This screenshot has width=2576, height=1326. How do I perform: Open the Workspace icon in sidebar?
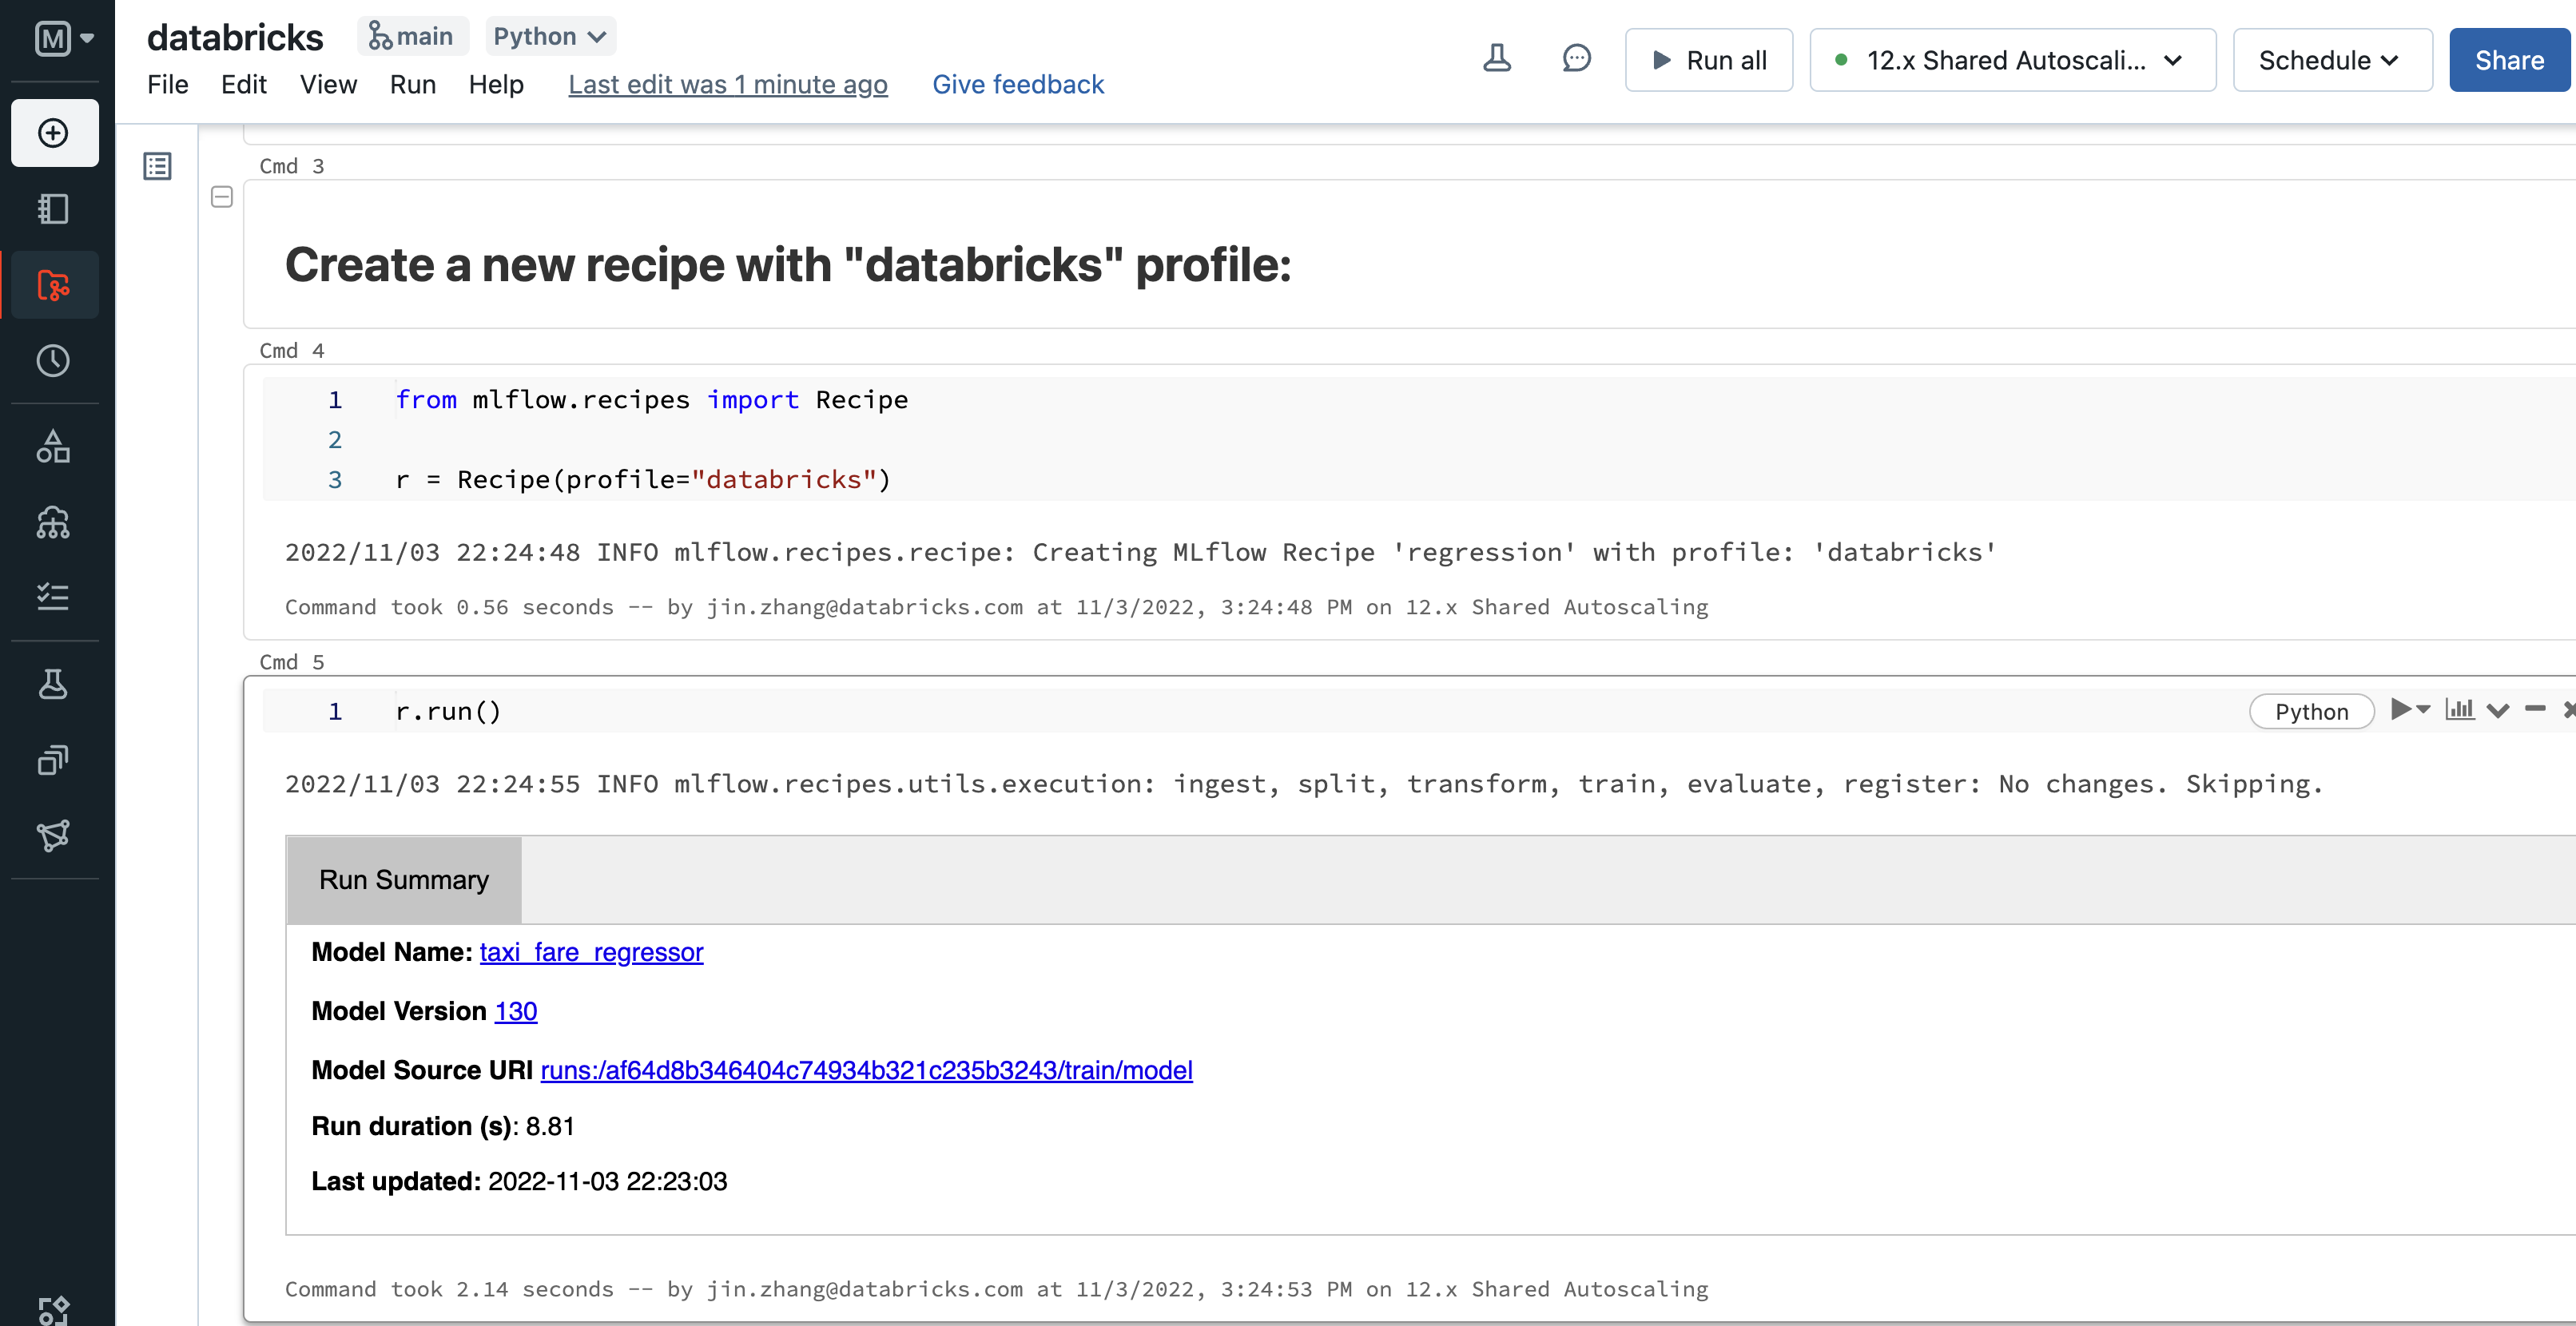[x=54, y=209]
